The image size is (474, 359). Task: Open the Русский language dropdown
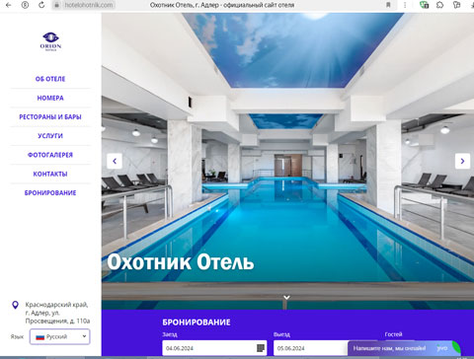[59, 336]
